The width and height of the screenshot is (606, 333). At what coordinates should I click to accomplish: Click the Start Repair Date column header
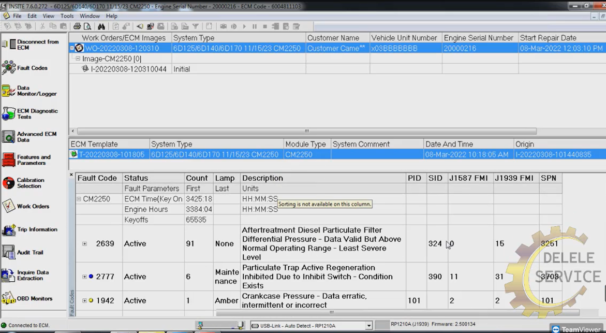(562, 38)
